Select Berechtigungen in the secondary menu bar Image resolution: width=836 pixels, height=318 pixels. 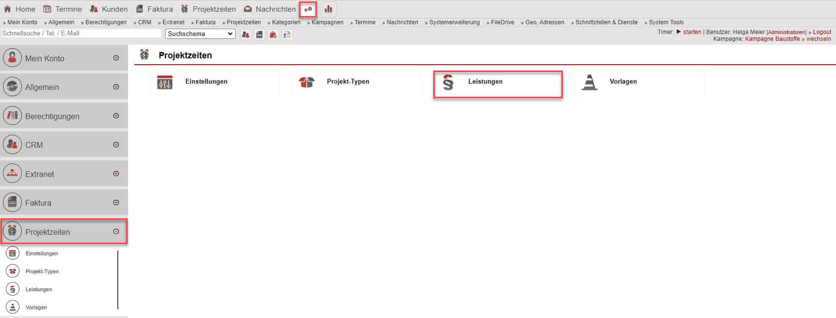click(x=106, y=22)
